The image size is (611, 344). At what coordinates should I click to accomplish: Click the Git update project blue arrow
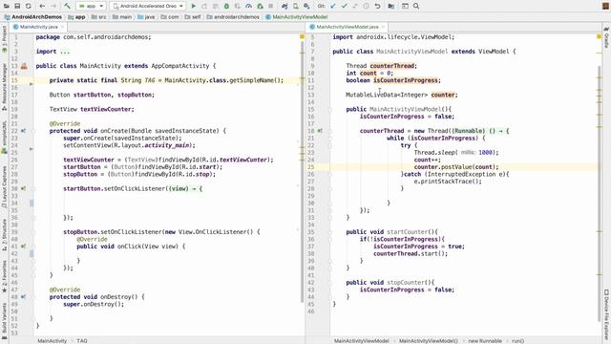coord(333,6)
